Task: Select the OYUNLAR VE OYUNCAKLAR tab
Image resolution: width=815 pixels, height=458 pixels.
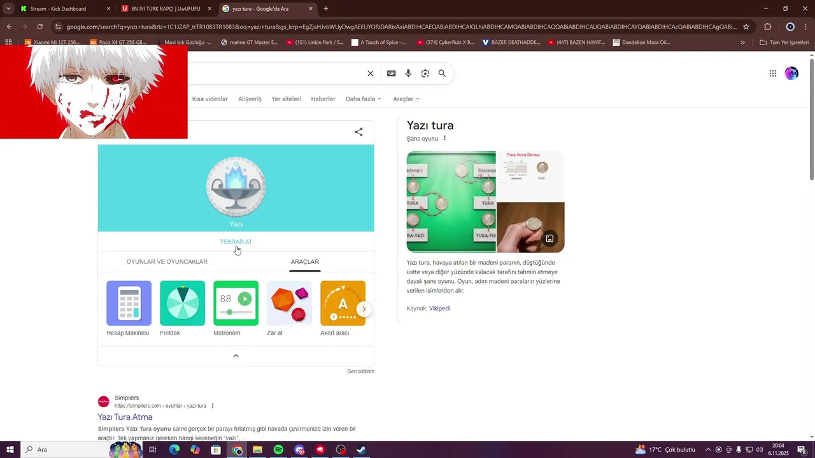Action: 167,261
